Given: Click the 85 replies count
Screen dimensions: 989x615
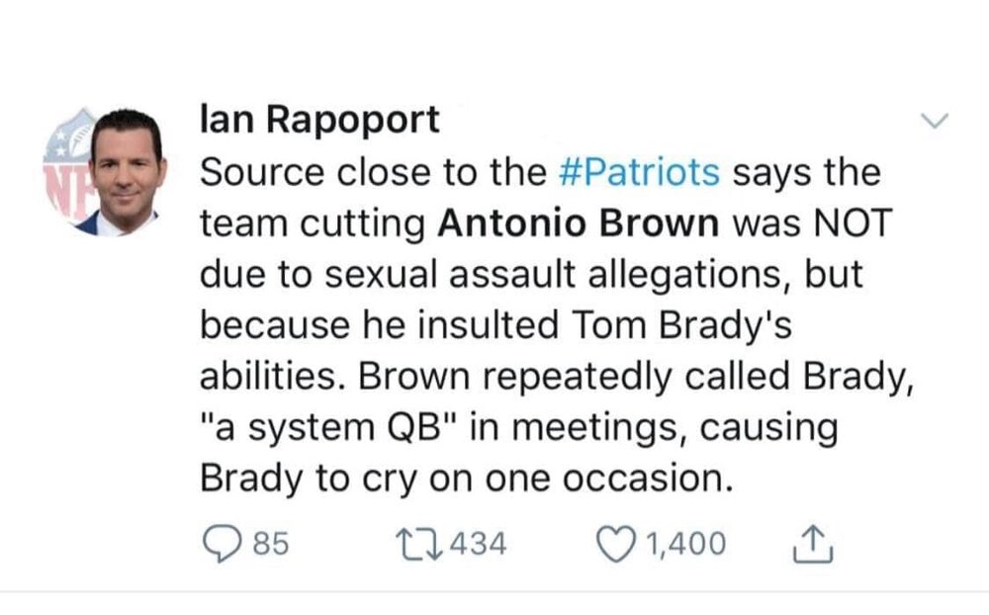Looking at the screenshot, I should point(271,544).
